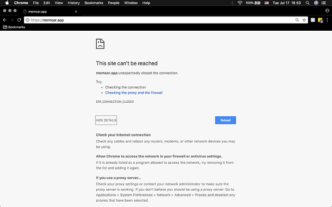Screen dimensions: 332x207
Task: Click the blue Reload button
Action: (225, 120)
